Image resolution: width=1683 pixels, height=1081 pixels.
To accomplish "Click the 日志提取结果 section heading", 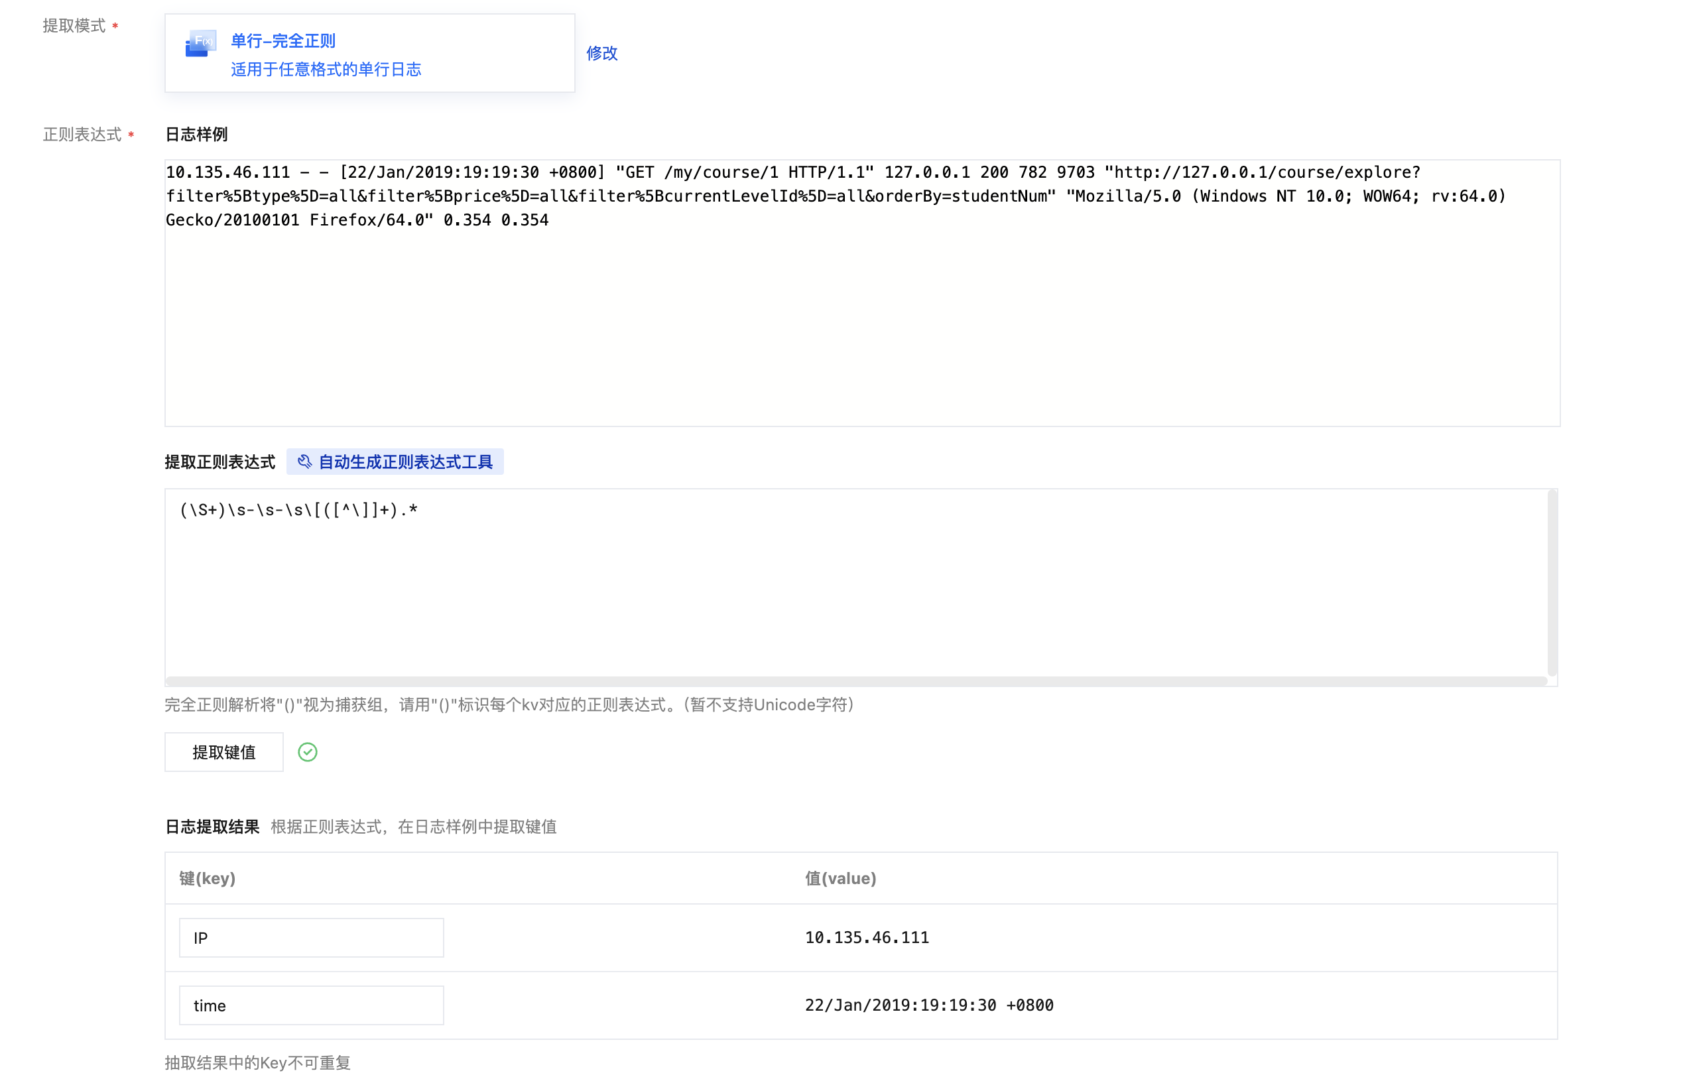I will 212,827.
